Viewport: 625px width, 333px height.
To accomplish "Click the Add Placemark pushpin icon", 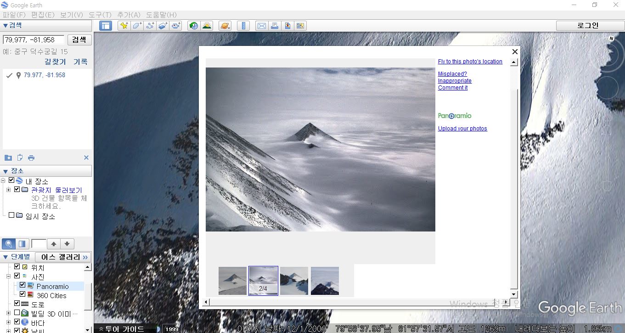I will pyautogui.click(x=124, y=26).
